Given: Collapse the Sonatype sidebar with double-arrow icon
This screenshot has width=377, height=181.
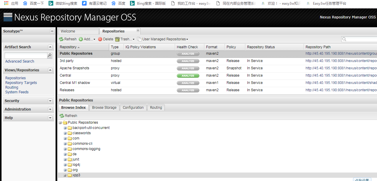Looking at the screenshot, I should click(x=52, y=31).
